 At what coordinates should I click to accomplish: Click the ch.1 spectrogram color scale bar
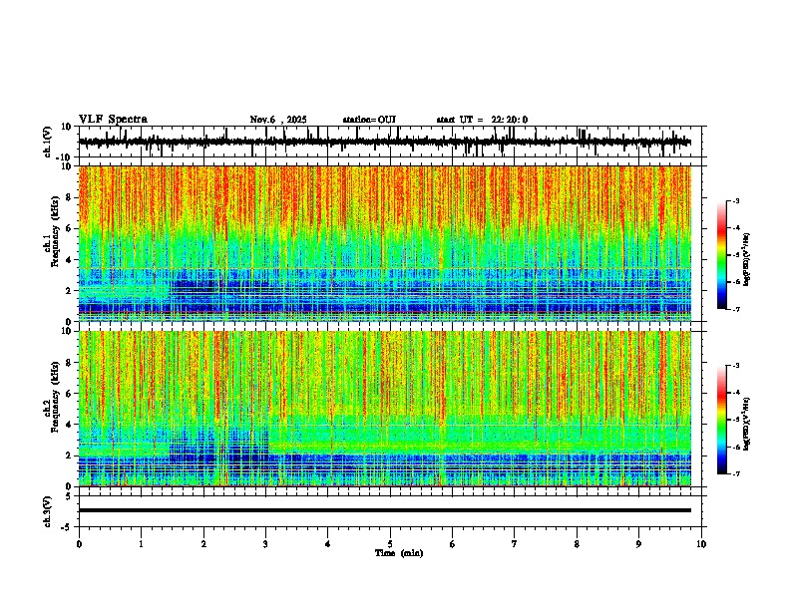[722, 254]
